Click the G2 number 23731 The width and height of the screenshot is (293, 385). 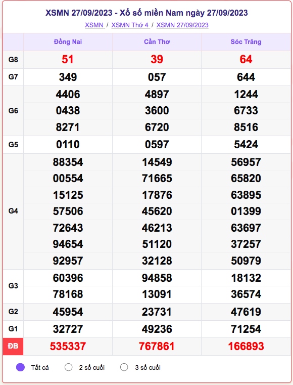157,312
